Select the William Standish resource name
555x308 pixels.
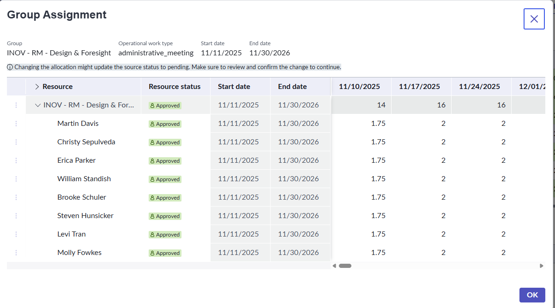[84, 179]
